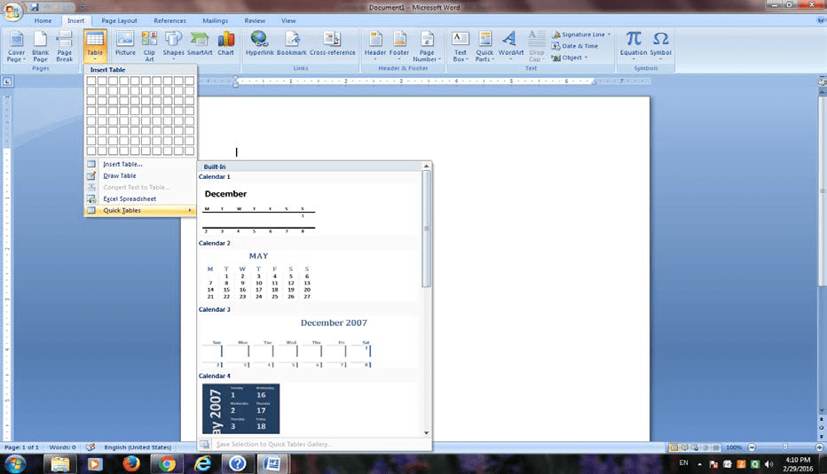The height and width of the screenshot is (474, 827).
Task: Open Chrome from the taskbar
Action: [x=167, y=464]
